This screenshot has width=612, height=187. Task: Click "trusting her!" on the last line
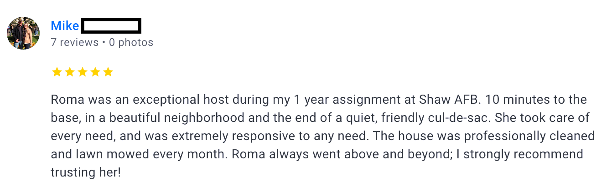coord(86,172)
